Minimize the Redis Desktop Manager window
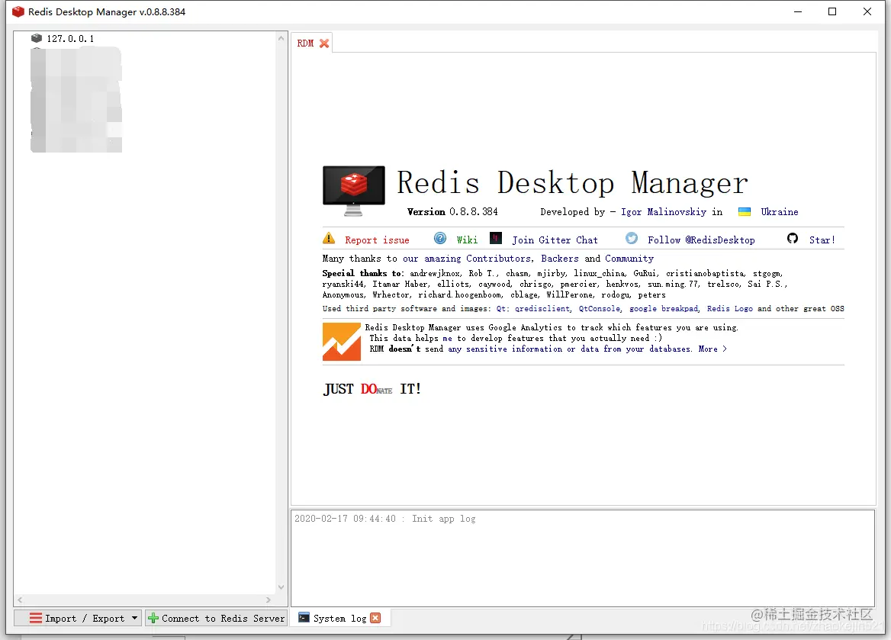The height and width of the screenshot is (640, 891). tap(798, 11)
